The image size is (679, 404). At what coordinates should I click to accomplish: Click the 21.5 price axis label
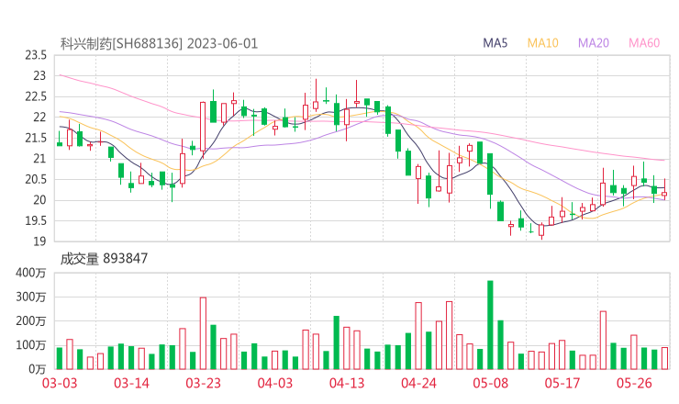[36, 139]
